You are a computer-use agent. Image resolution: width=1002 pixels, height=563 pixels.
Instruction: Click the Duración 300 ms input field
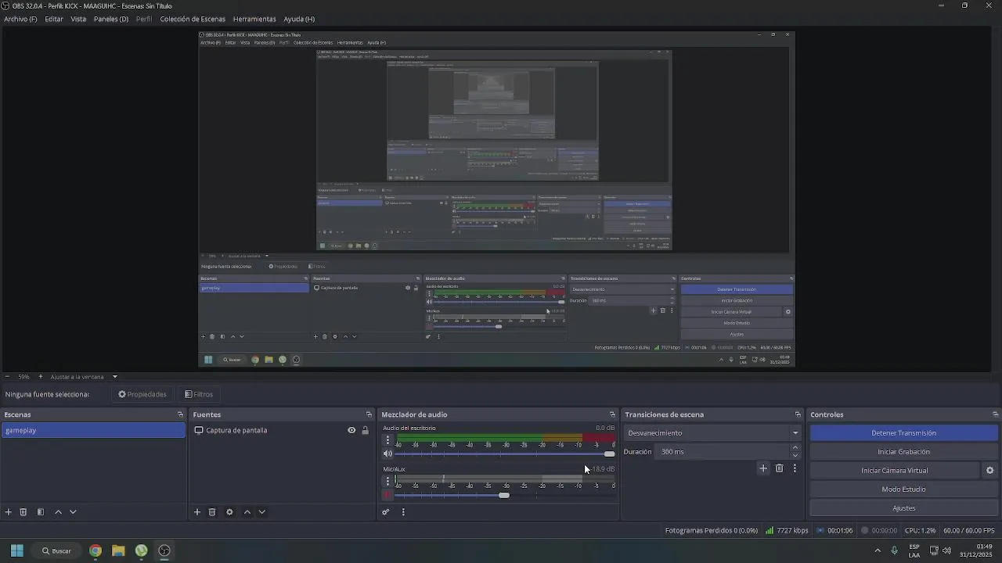click(722, 452)
